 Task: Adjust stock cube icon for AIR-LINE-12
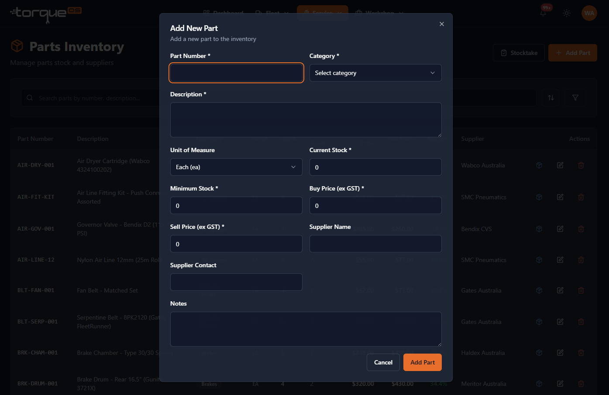539,260
